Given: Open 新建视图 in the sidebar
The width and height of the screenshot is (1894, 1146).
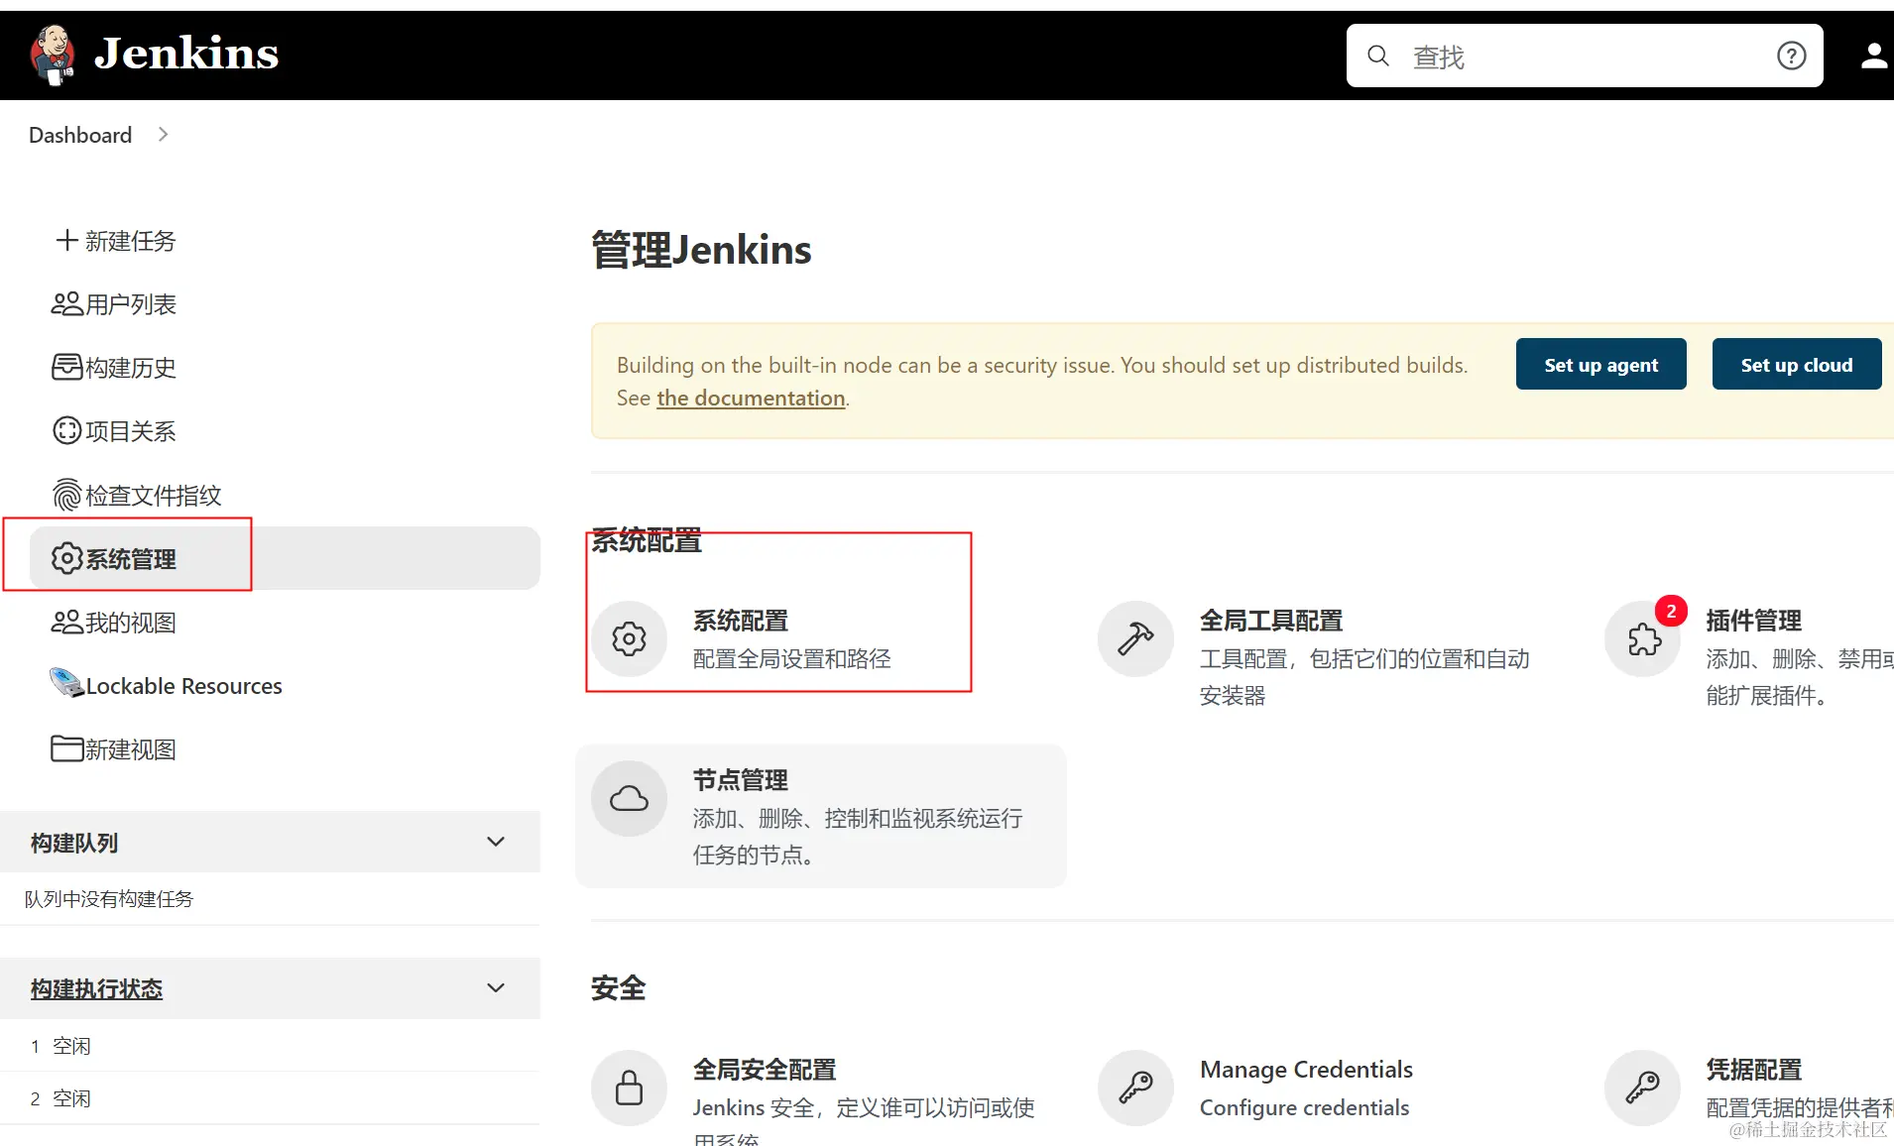Looking at the screenshot, I should [131, 749].
